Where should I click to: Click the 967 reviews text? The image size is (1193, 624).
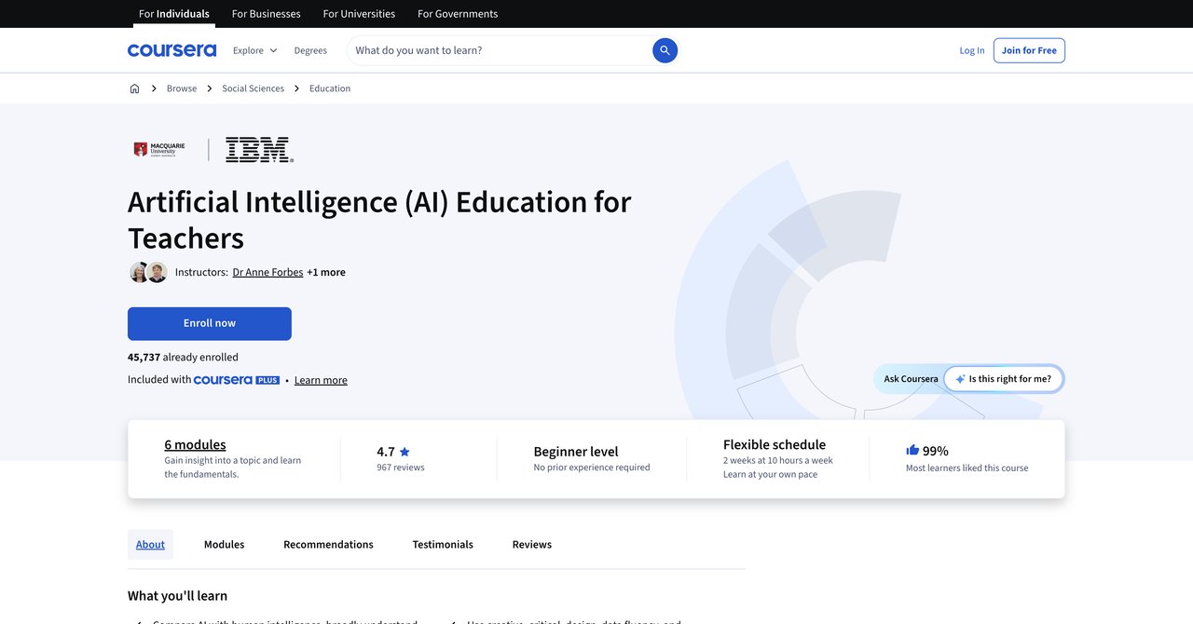pos(400,468)
